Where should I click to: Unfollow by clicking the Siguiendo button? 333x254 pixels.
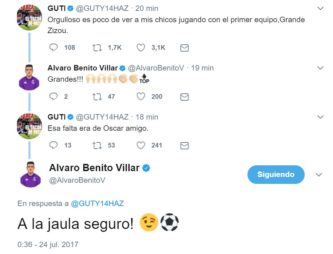click(275, 174)
